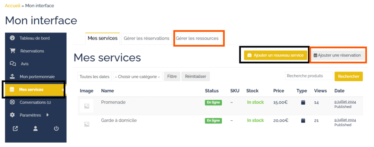
Task: Open the Choisir une catégorie dropdown
Action: click(137, 77)
